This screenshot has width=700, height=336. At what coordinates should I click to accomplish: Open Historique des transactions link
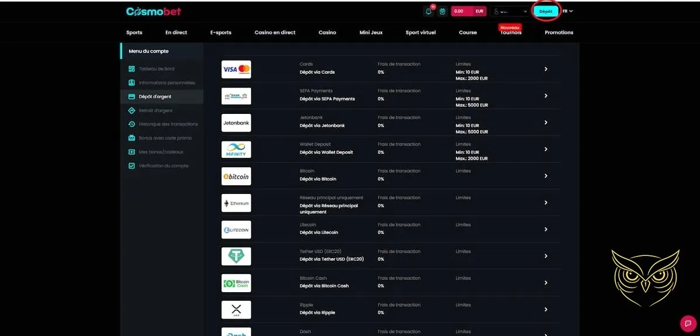(x=168, y=124)
